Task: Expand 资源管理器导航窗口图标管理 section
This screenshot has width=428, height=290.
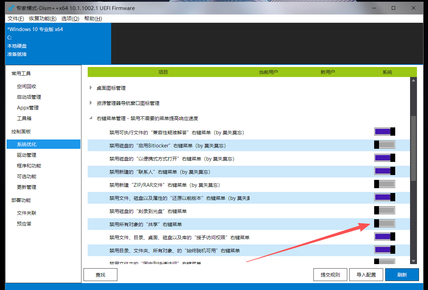Action: click(x=91, y=103)
